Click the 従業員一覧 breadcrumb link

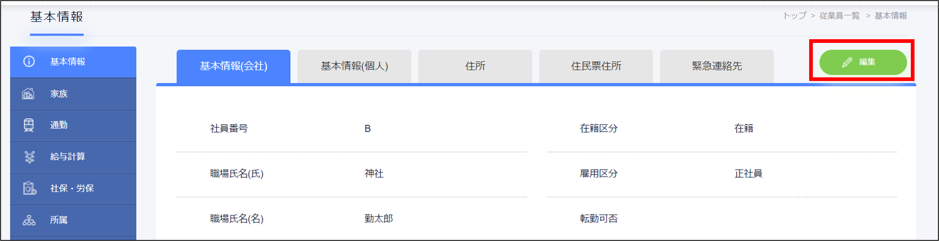click(839, 16)
